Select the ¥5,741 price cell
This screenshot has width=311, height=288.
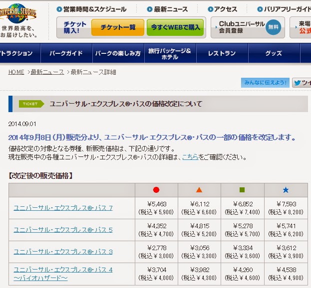point(286,230)
